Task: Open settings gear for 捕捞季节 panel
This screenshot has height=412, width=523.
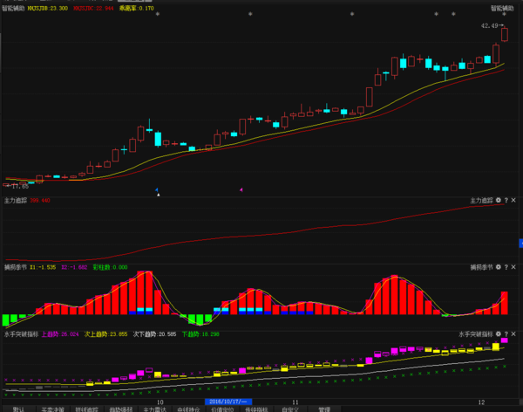Action: click(499, 267)
